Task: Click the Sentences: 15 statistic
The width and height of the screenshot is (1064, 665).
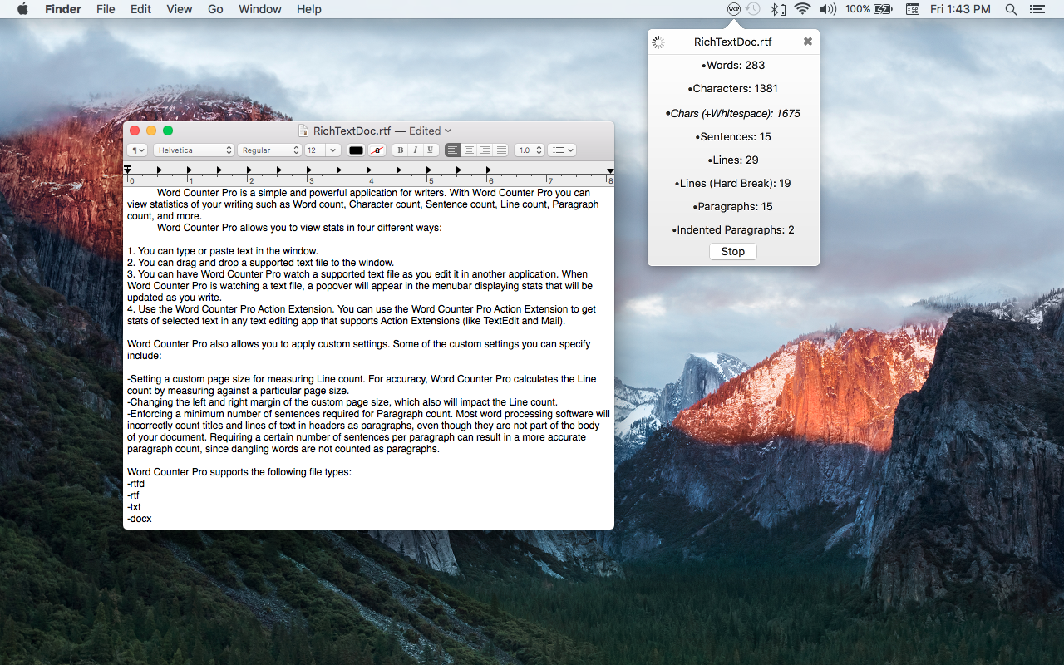Action: tap(733, 136)
